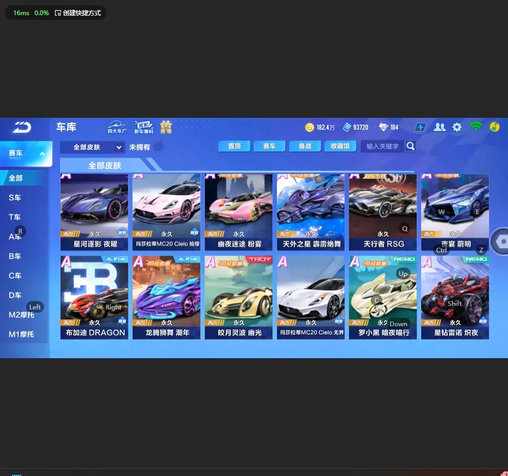508x476 pixels.
Task: Select the 幽夜迷途 粉雾 car card
Action: (238, 212)
